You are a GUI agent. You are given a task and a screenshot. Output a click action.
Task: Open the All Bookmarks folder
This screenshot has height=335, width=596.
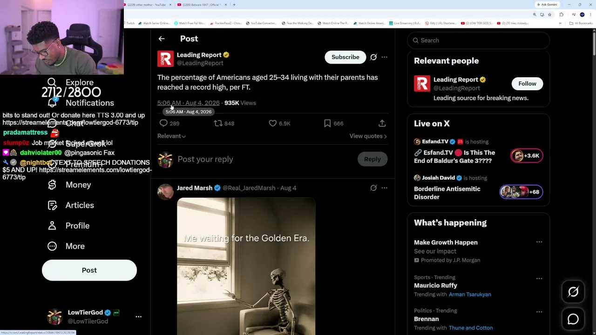click(581, 23)
